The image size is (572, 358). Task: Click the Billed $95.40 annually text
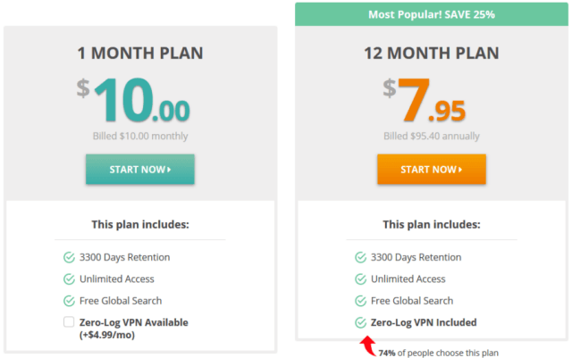pos(432,136)
